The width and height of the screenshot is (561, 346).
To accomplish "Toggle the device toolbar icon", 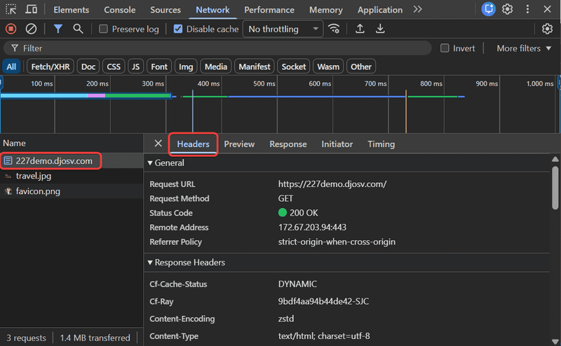I will click(32, 10).
